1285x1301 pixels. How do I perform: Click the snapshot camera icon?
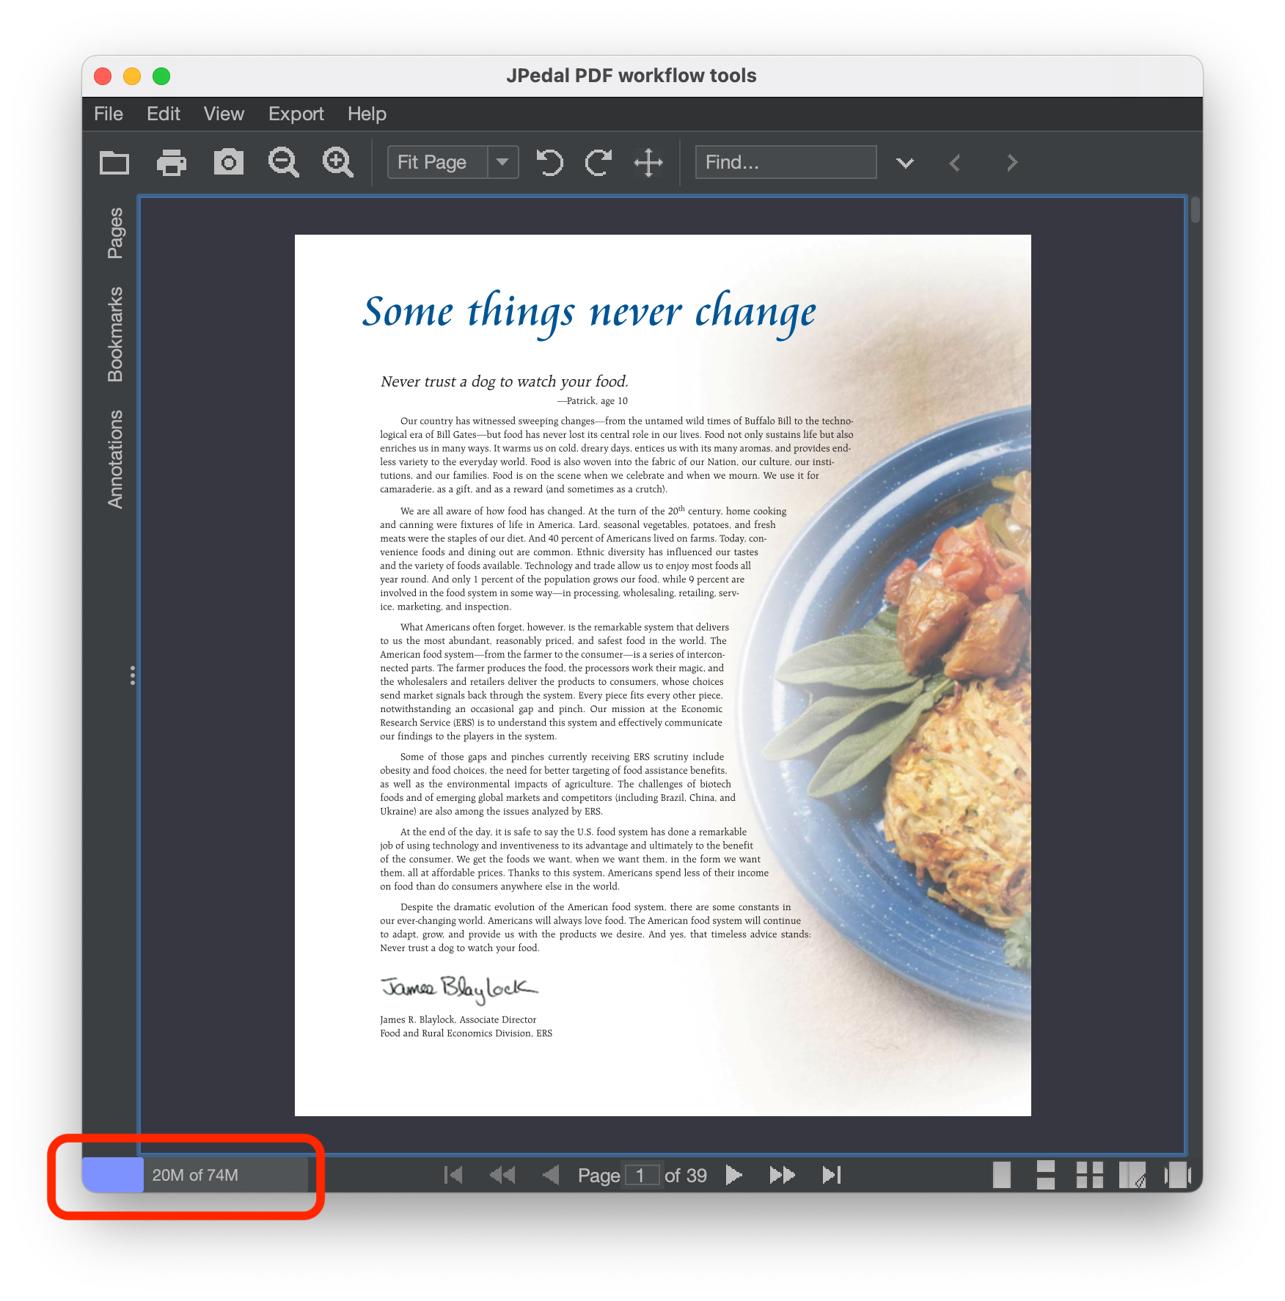pyautogui.click(x=228, y=162)
